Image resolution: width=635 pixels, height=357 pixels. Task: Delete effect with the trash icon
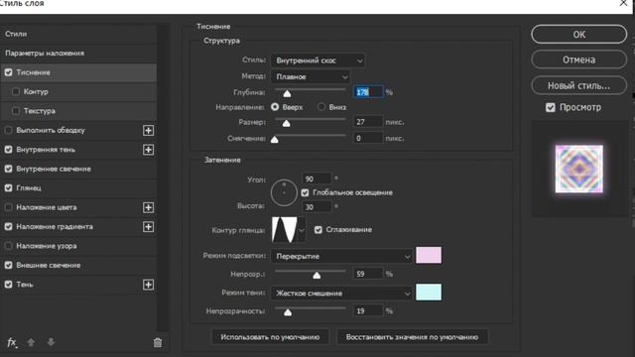[x=158, y=343]
